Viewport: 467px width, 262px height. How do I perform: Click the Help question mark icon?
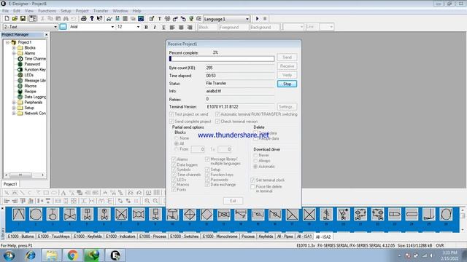92,19
